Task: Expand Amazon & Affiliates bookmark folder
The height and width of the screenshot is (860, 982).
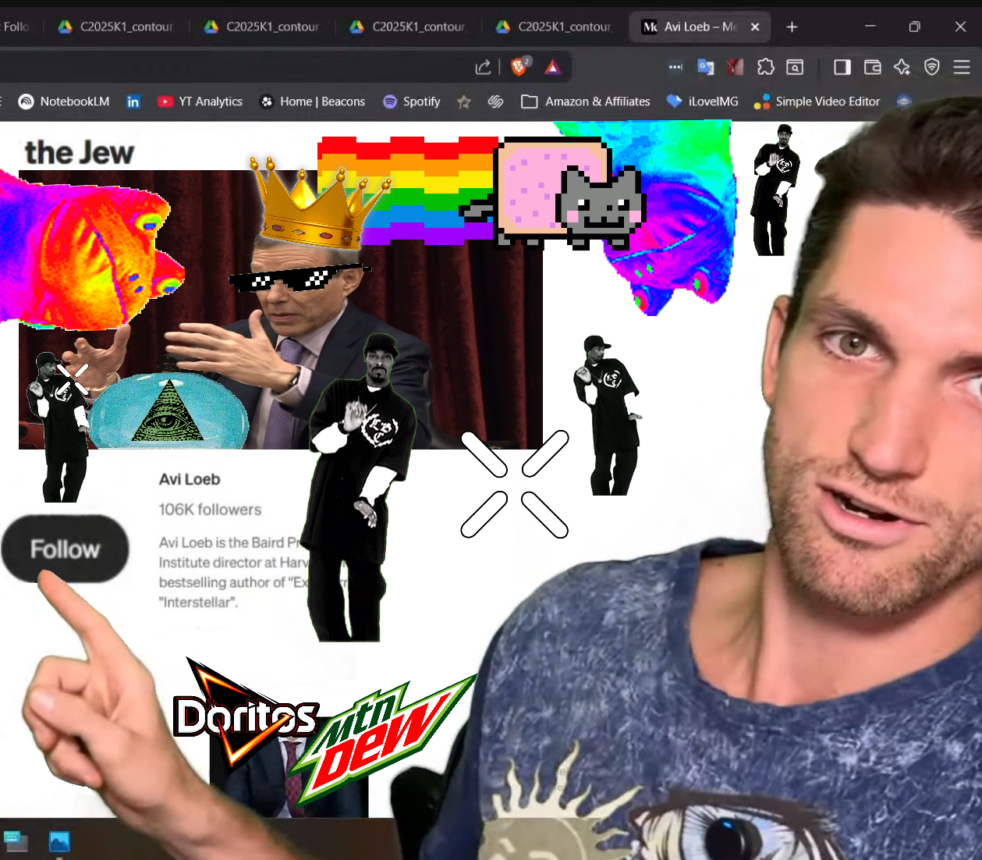Action: click(586, 101)
